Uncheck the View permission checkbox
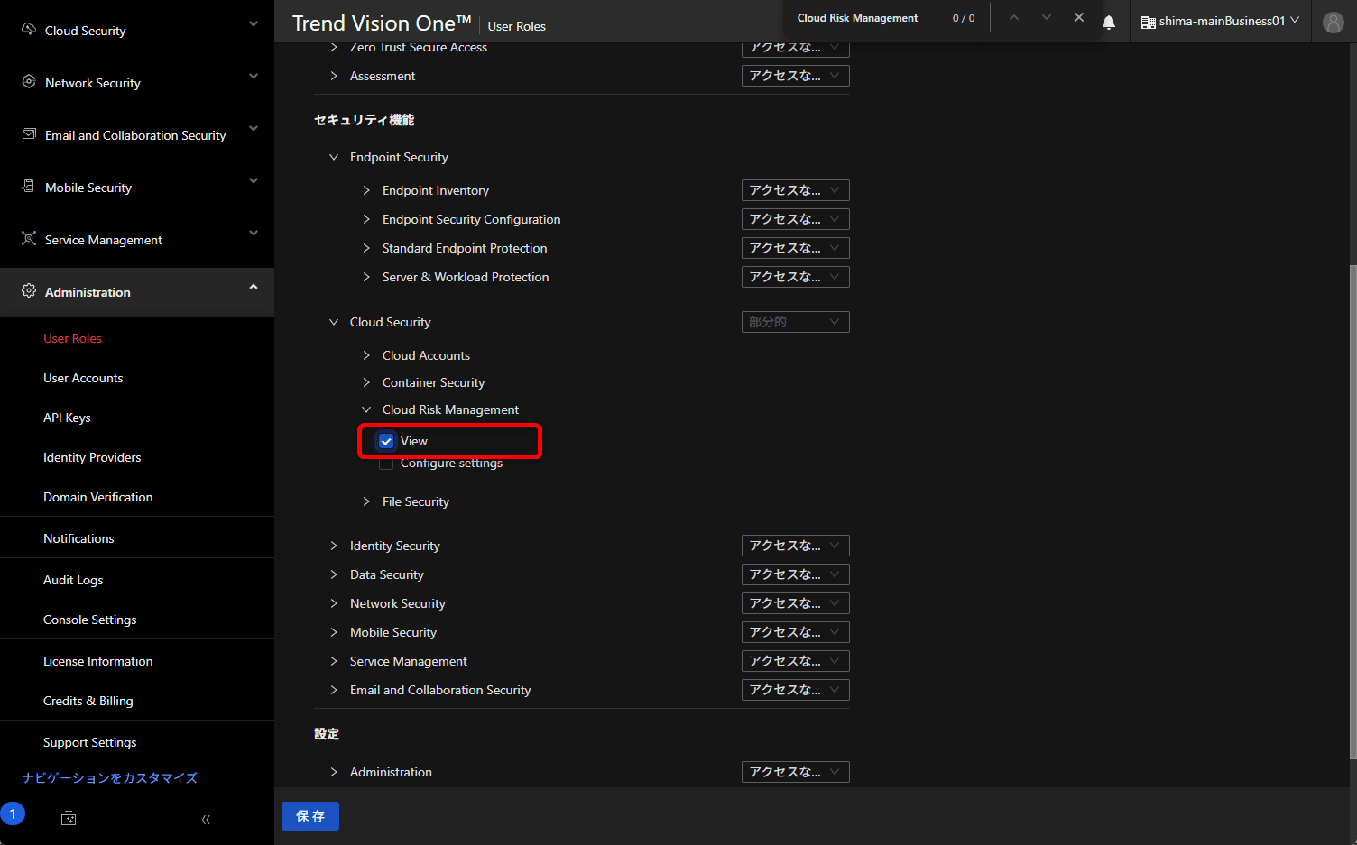Image resolution: width=1357 pixels, height=845 pixels. coord(386,441)
